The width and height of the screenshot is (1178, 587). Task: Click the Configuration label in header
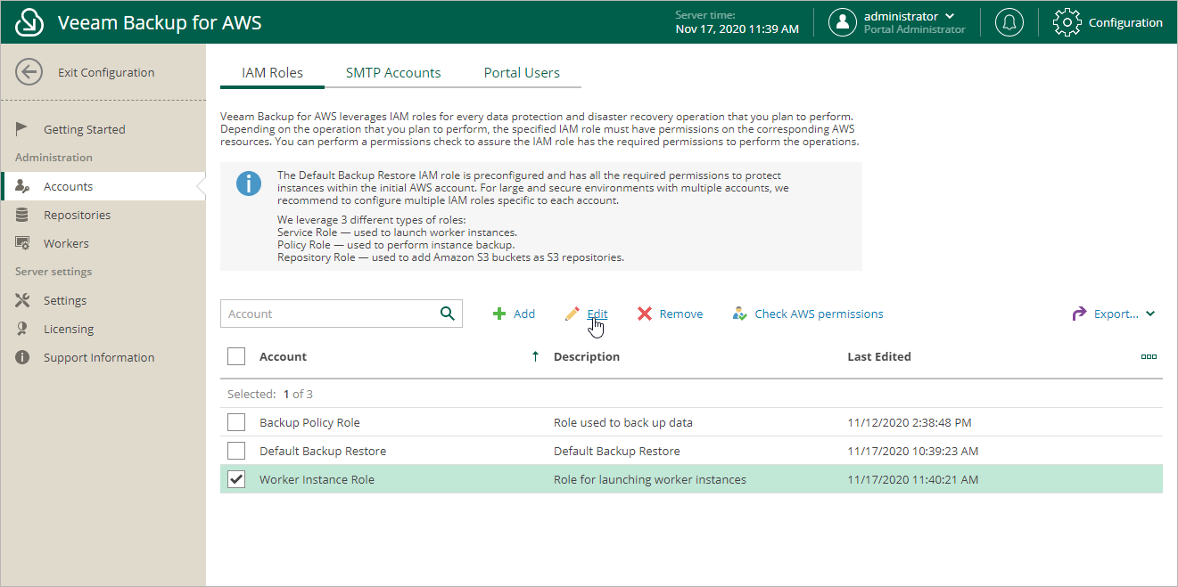click(x=1125, y=22)
